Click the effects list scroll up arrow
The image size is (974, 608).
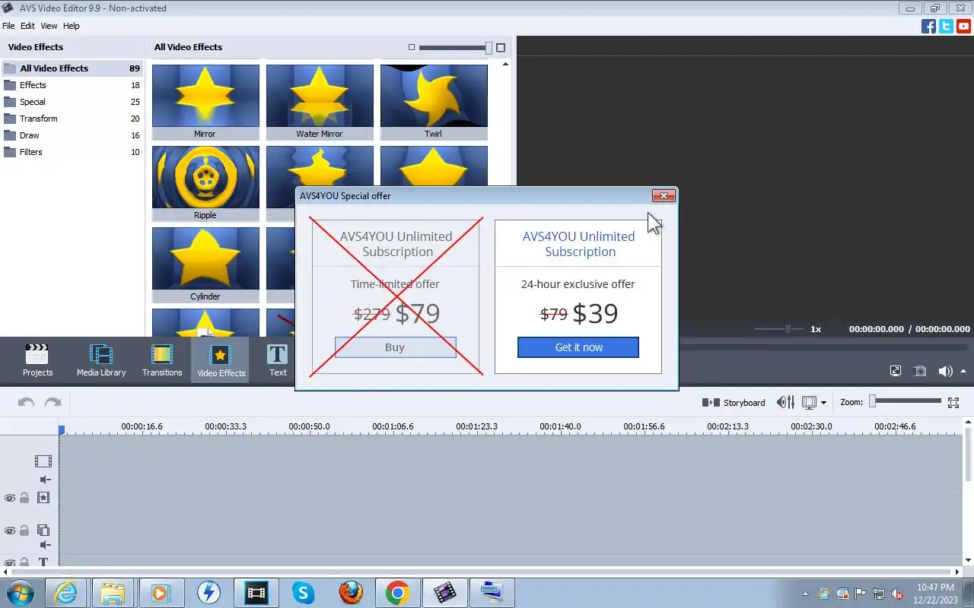(506, 65)
